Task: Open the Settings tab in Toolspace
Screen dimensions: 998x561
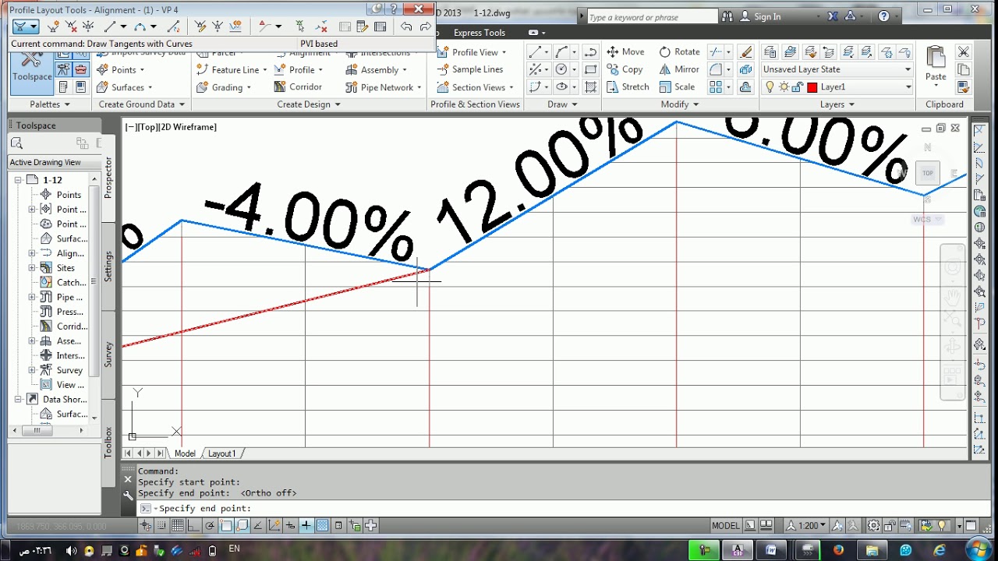Action: [108, 266]
